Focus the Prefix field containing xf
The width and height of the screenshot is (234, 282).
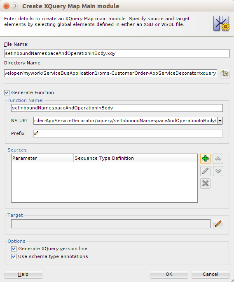128,133
